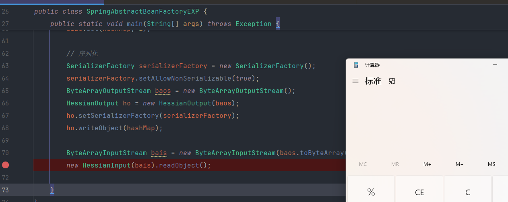
Task: Click the keep-on-top icon beside 标准
Action: point(392,81)
